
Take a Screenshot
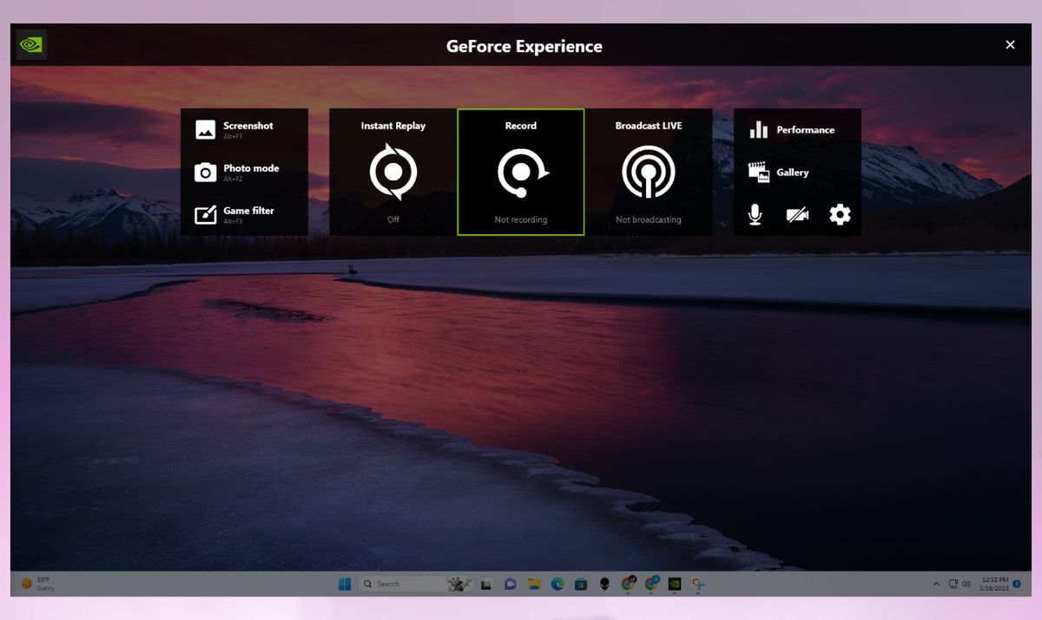tap(245, 128)
